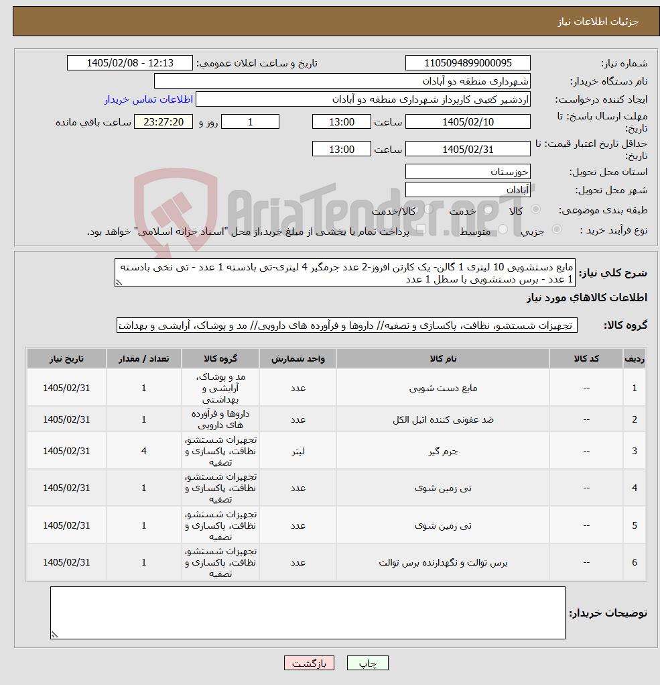The width and height of the screenshot is (660, 685).
Task: Click the remaining time field 23:27:20
Action: pyautogui.click(x=163, y=122)
